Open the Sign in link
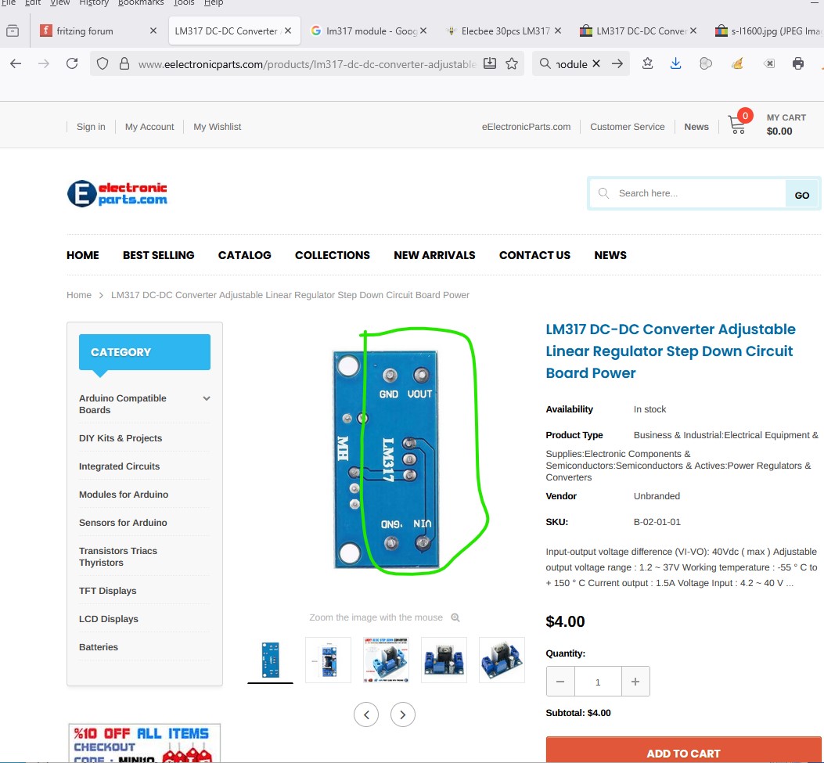The height and width of the screenshot is (763, 824). [91, 127]
